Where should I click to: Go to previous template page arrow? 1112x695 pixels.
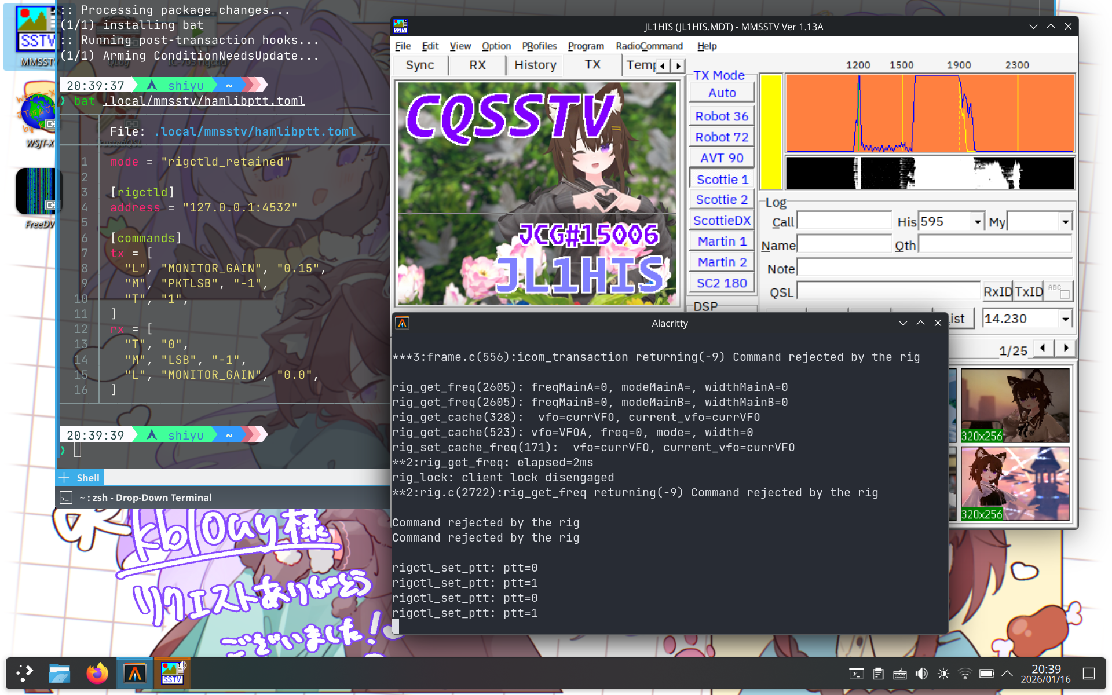point(1043,348)
